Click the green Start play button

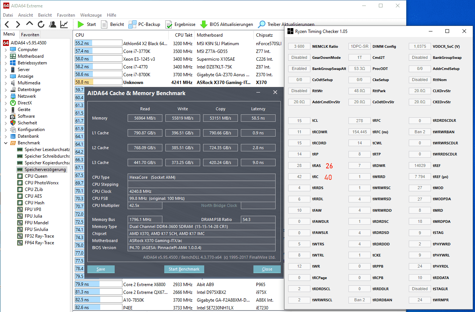tap(81, 24)
